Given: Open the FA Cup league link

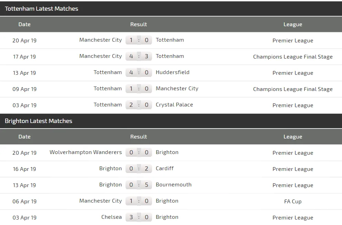Looking at the screenshot, I should point(293,201).
